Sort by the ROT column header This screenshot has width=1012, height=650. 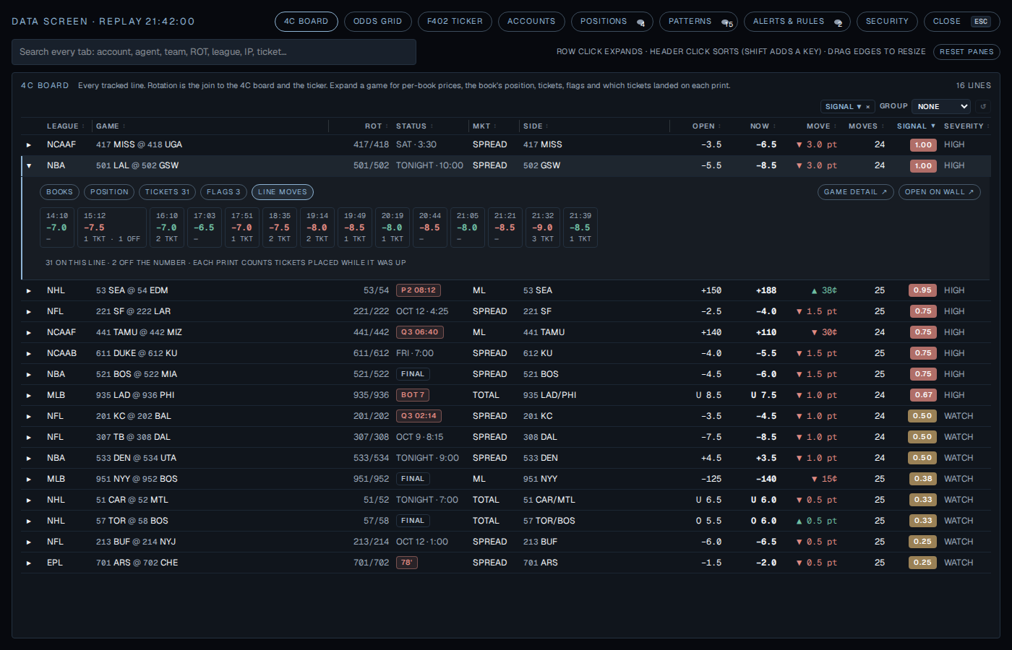point(376,126)
